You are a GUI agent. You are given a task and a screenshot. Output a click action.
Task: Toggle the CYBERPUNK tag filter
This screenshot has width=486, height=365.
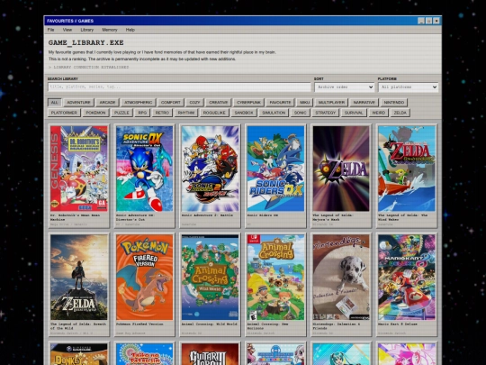pos(248,103)
